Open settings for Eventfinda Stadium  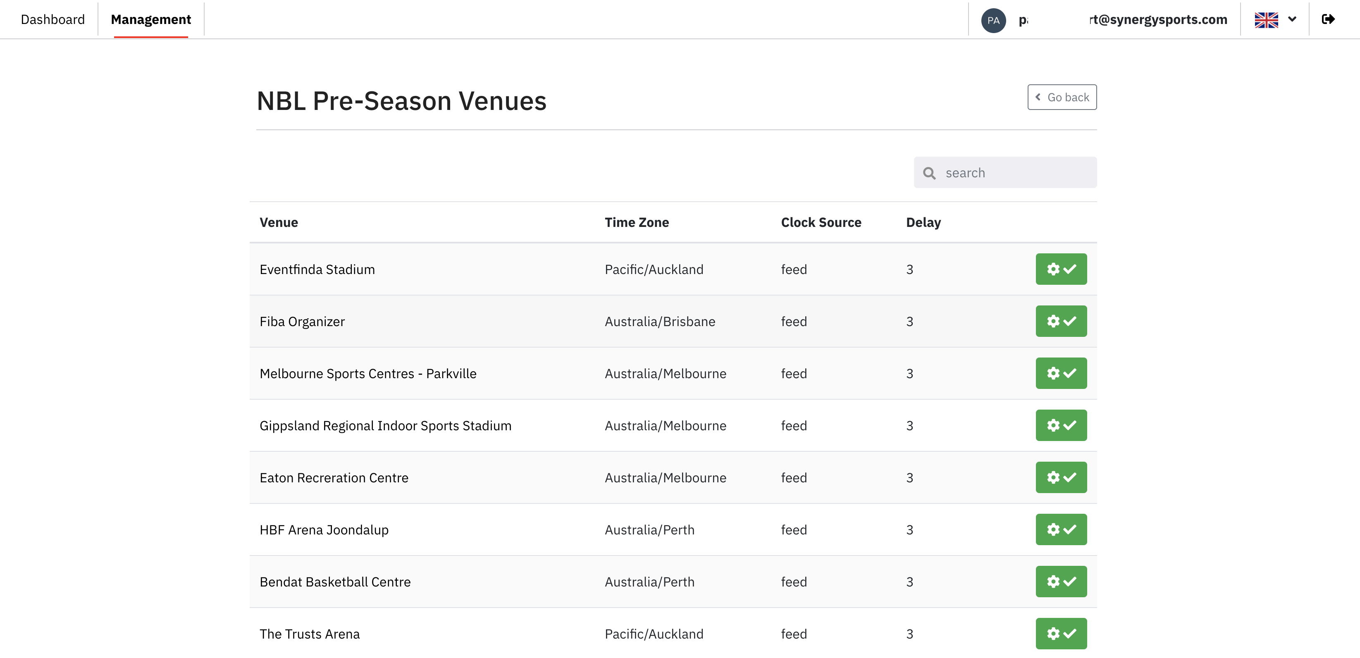pos(1061,269)
